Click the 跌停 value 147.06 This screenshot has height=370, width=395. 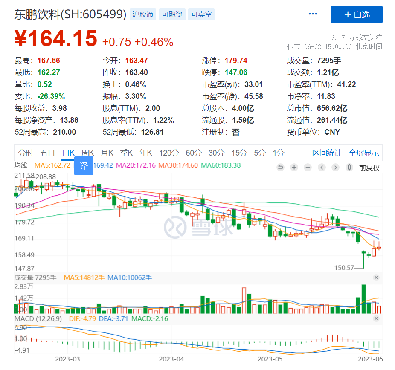coord(236,72)
